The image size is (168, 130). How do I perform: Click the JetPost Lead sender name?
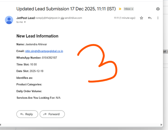coord(26,18)
